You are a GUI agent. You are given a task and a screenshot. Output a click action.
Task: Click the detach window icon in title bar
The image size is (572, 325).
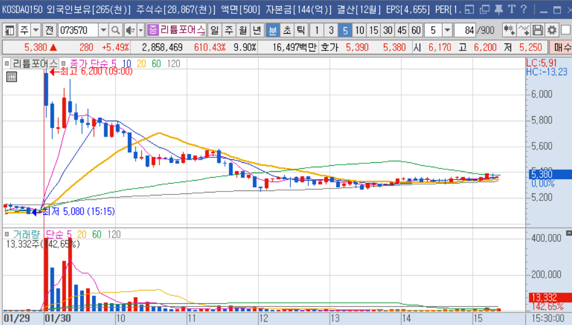coord(485,9)
